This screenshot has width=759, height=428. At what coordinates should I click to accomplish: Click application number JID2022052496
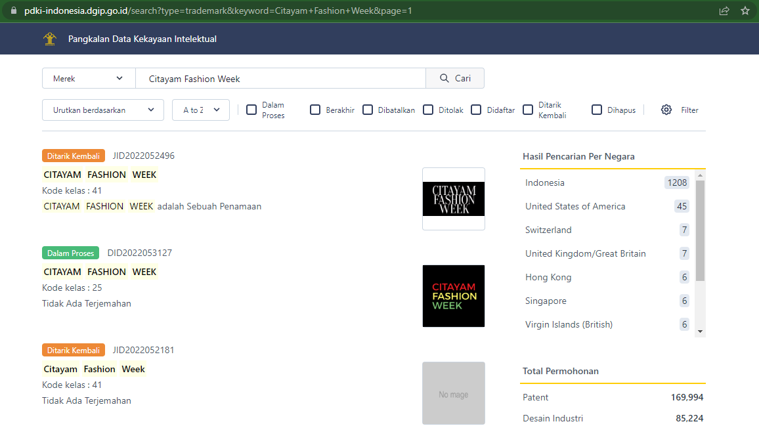pos(144,156)
